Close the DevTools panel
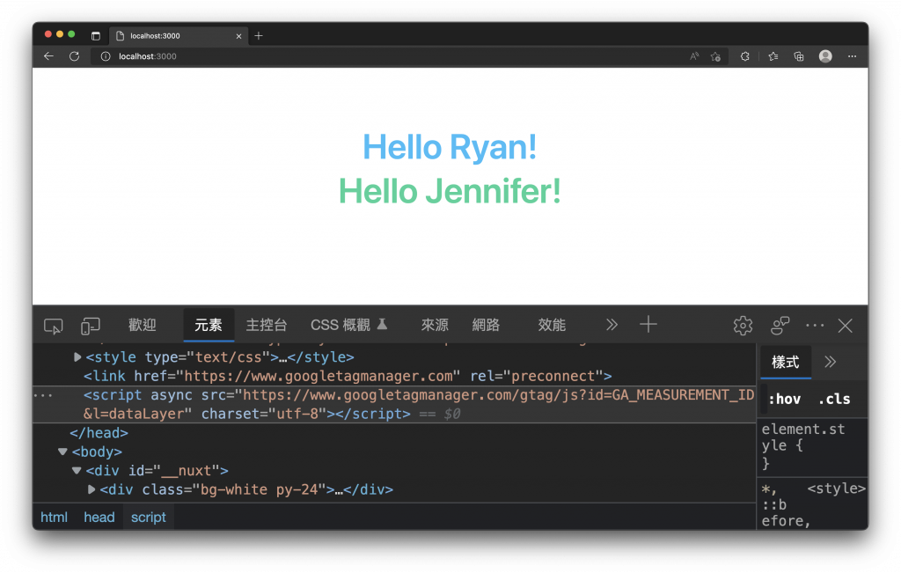901x573 pixels. coord(846,326)
